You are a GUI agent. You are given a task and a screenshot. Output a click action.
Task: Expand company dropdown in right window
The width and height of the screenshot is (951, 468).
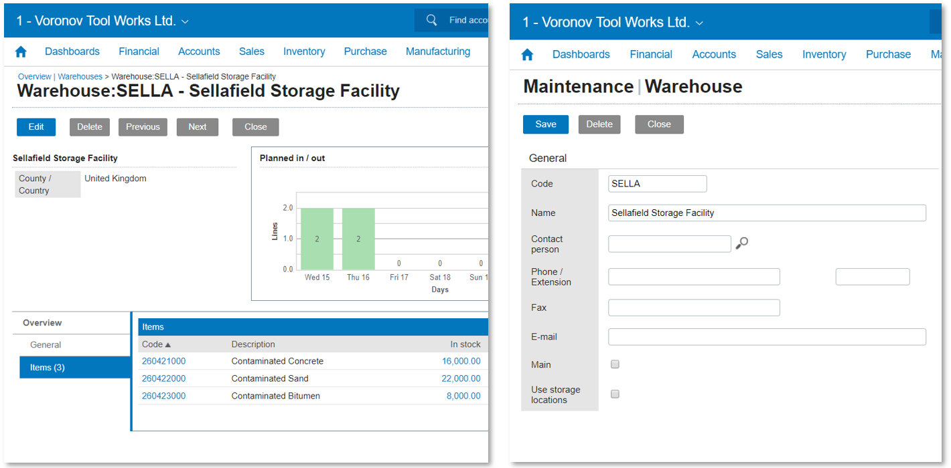click(700, 23)
